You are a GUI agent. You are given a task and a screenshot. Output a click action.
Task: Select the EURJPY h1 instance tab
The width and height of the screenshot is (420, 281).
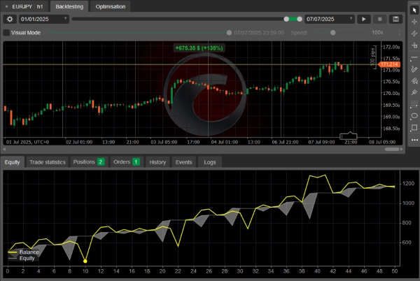pos(24,6)
